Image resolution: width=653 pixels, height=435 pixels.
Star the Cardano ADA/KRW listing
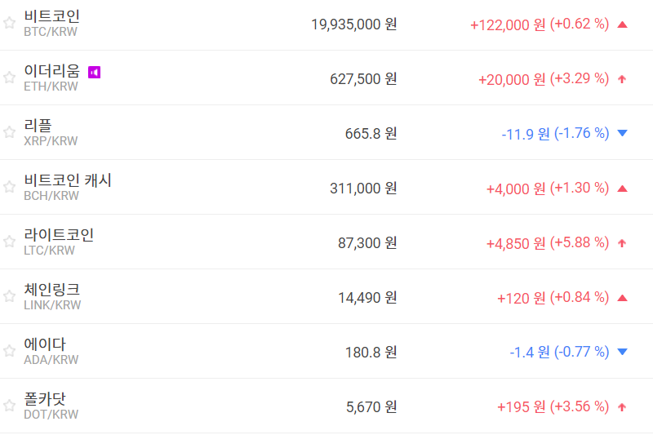[9, 351]
